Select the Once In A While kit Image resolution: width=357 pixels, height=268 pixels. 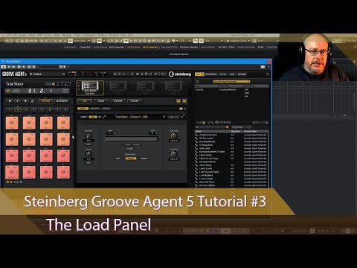208,185
